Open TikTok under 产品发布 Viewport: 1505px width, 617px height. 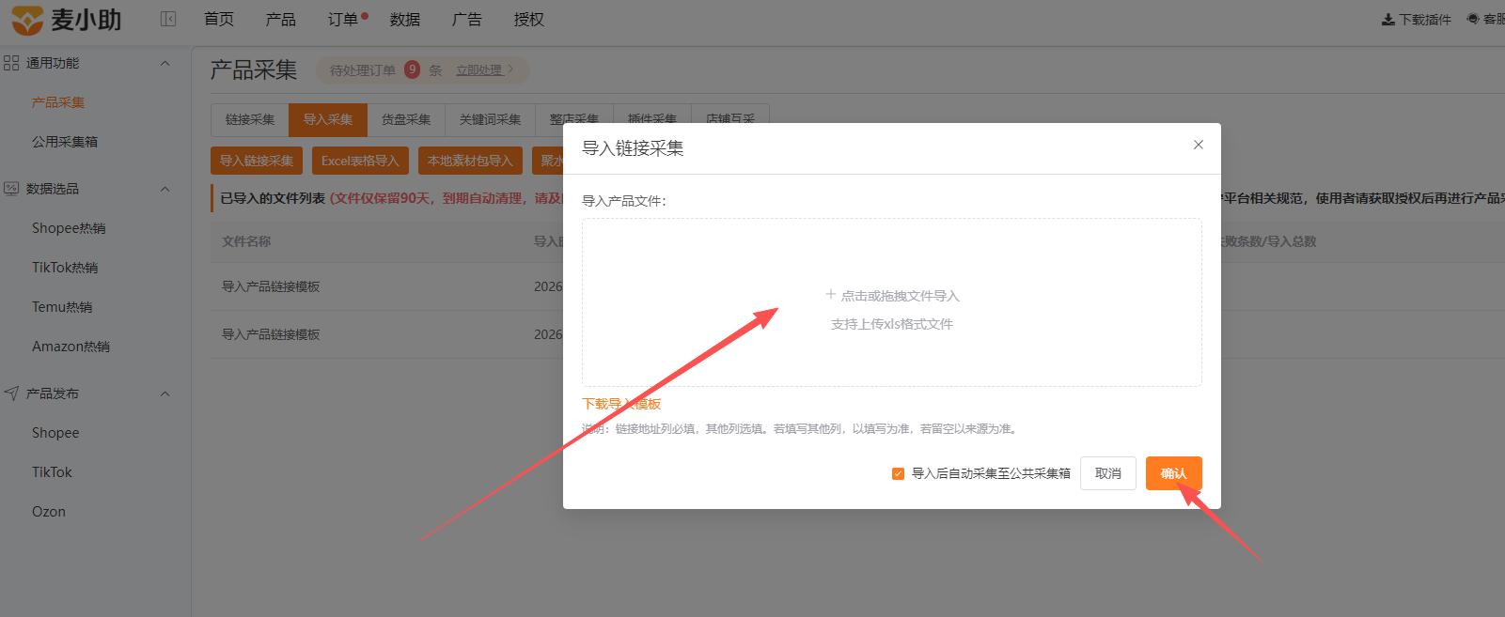coord(52,472)
